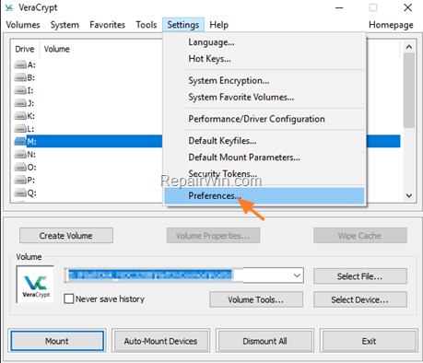
Task: Click the Dismount All button
Action: click(x=264, y=341)
